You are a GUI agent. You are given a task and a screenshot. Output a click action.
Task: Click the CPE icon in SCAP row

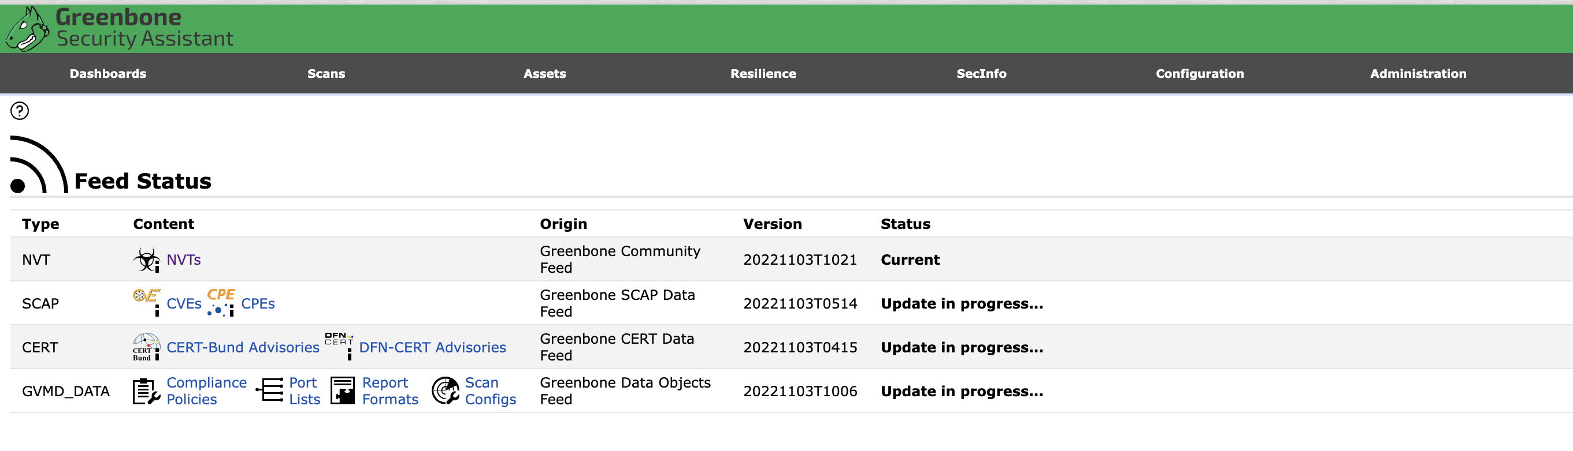coord(221,302)
